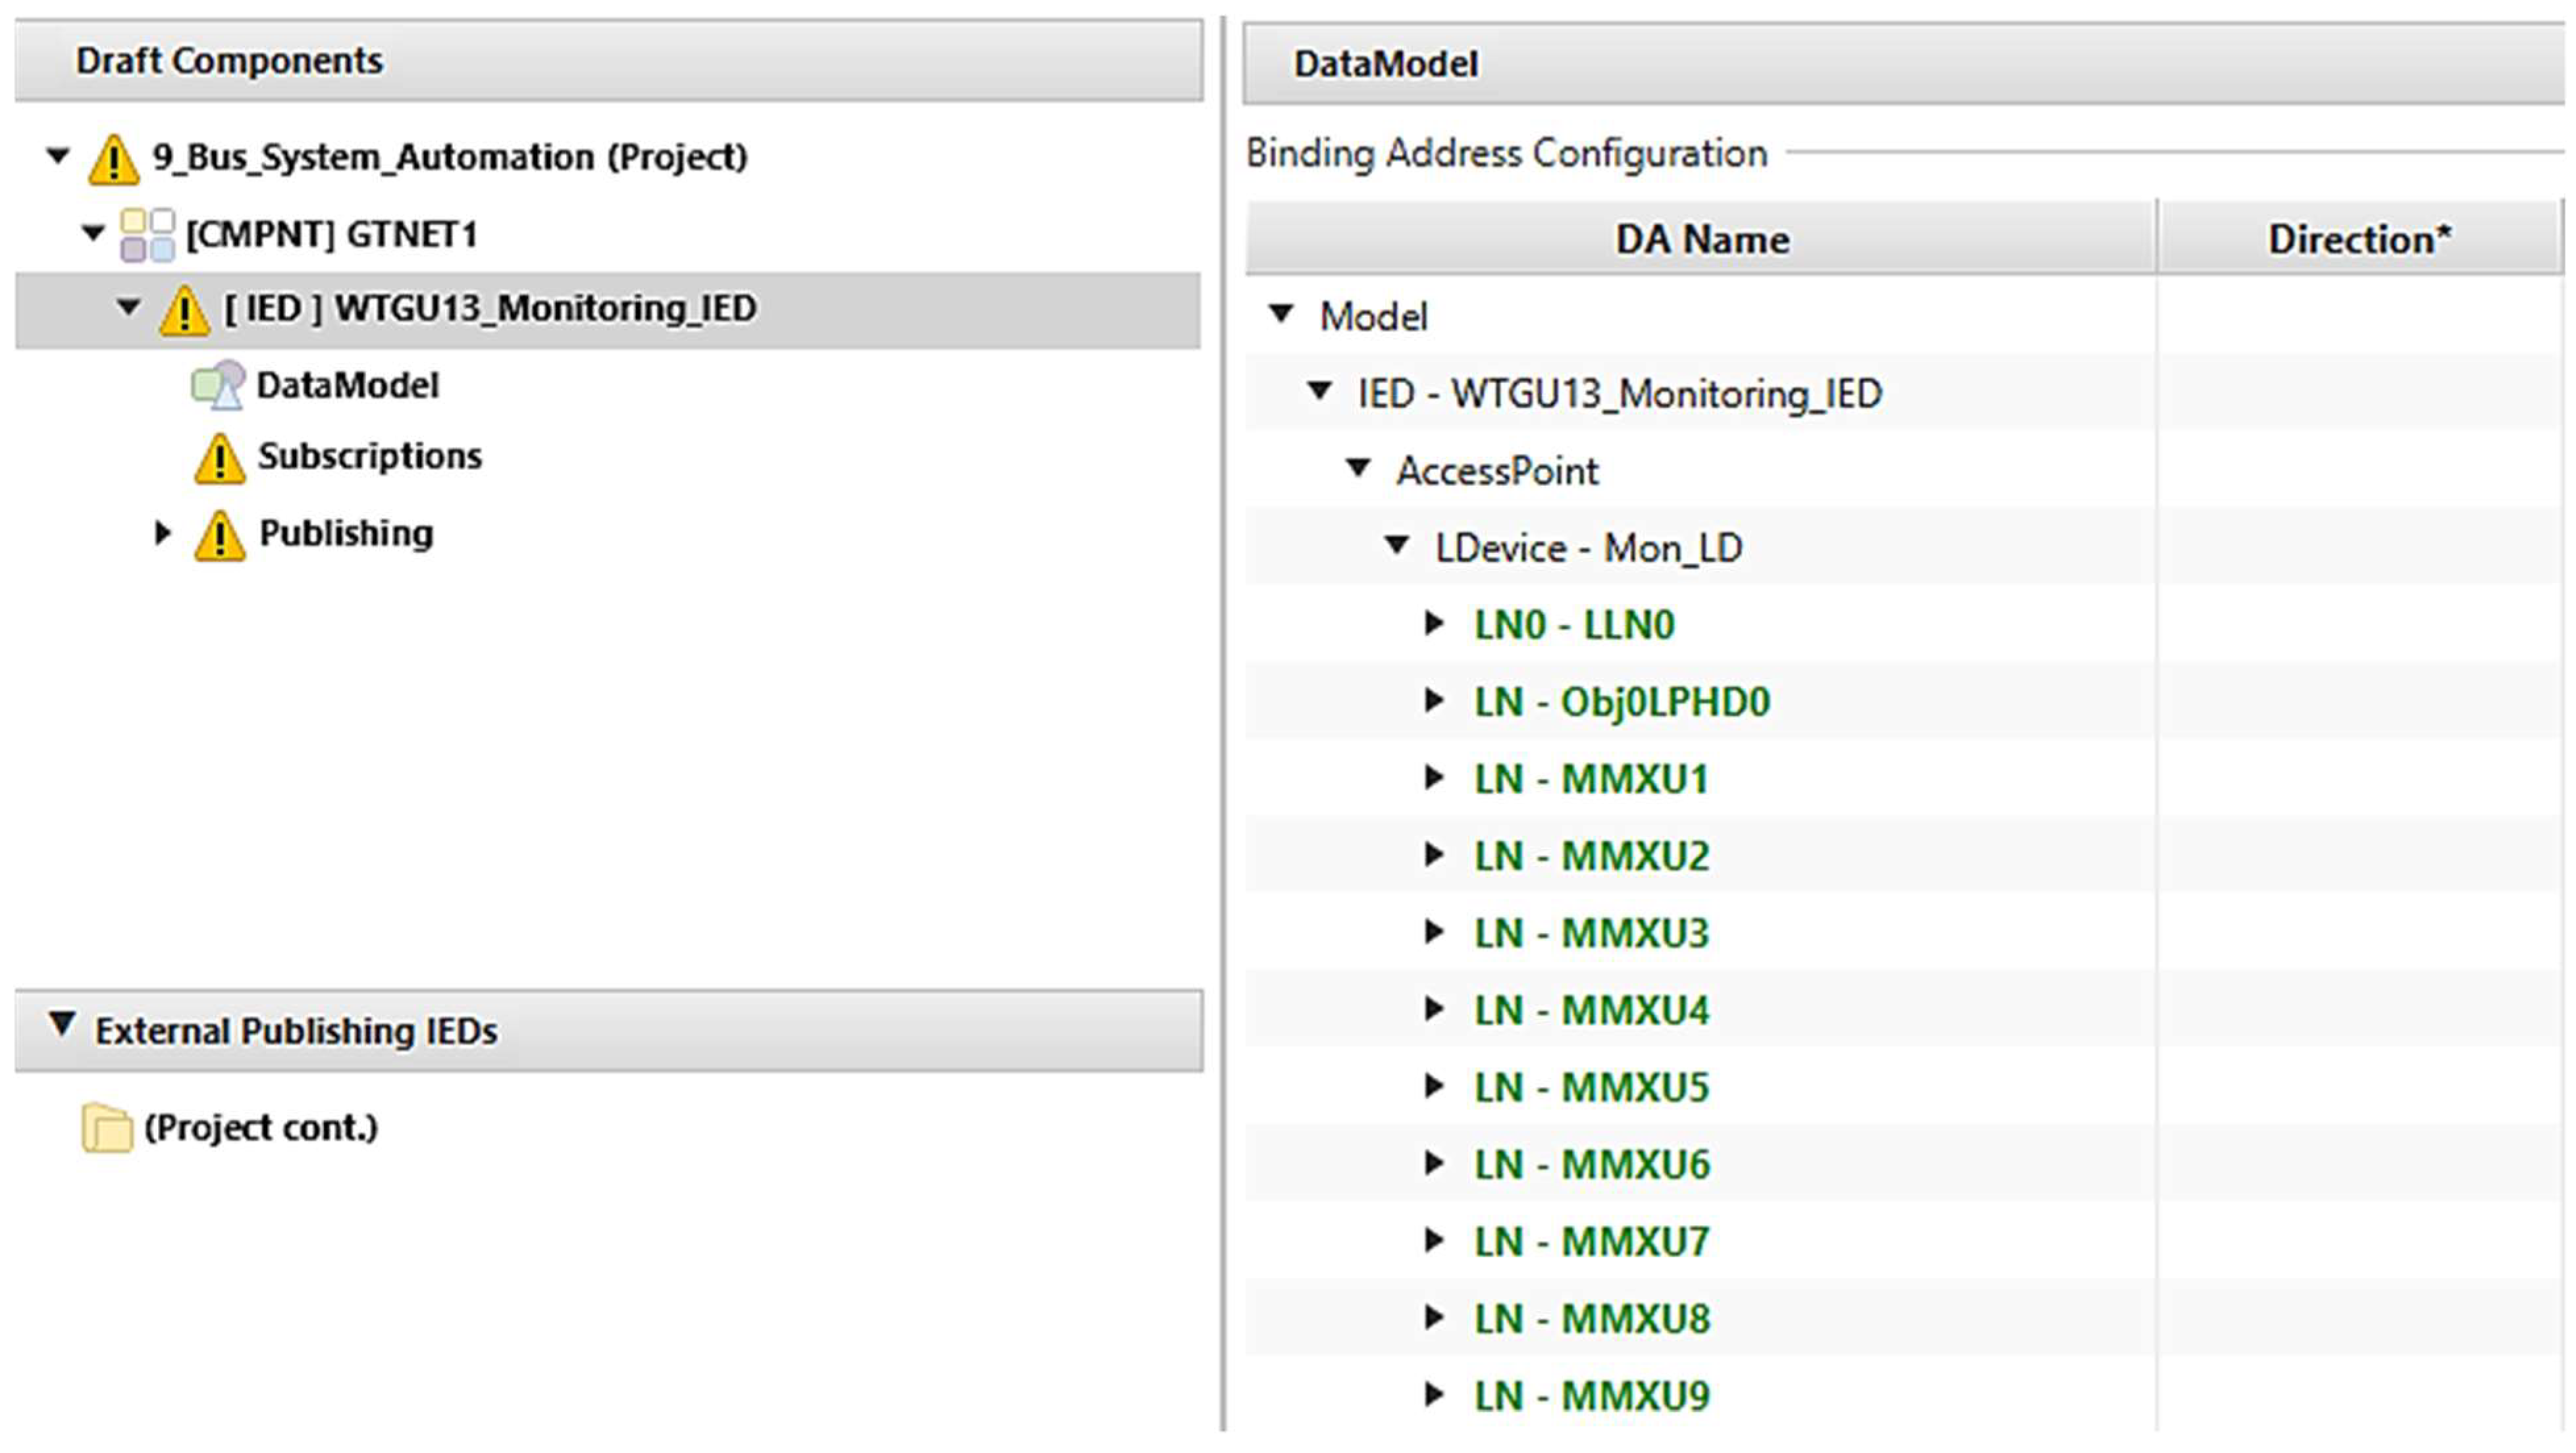Click the Subscriptions warning icon
Viewport: 2576px width, 1453px height.
pyautogui.click(x=219, y=459)
